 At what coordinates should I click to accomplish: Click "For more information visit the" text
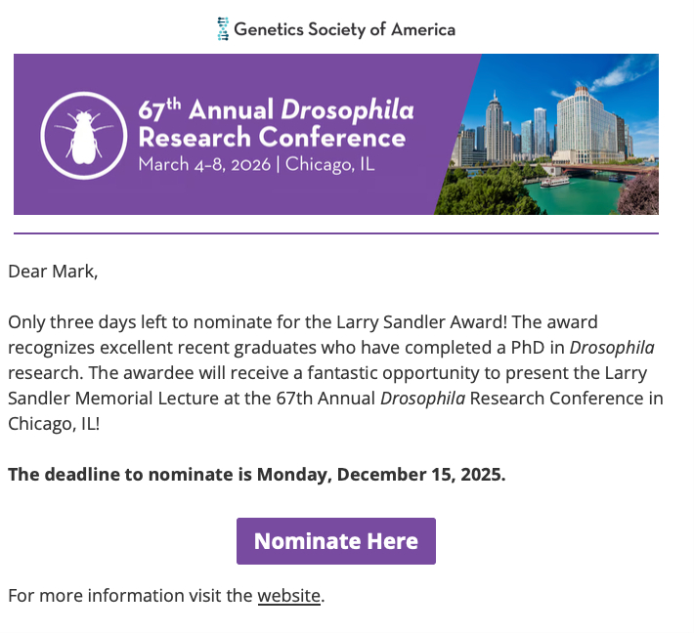coord(130,596)
